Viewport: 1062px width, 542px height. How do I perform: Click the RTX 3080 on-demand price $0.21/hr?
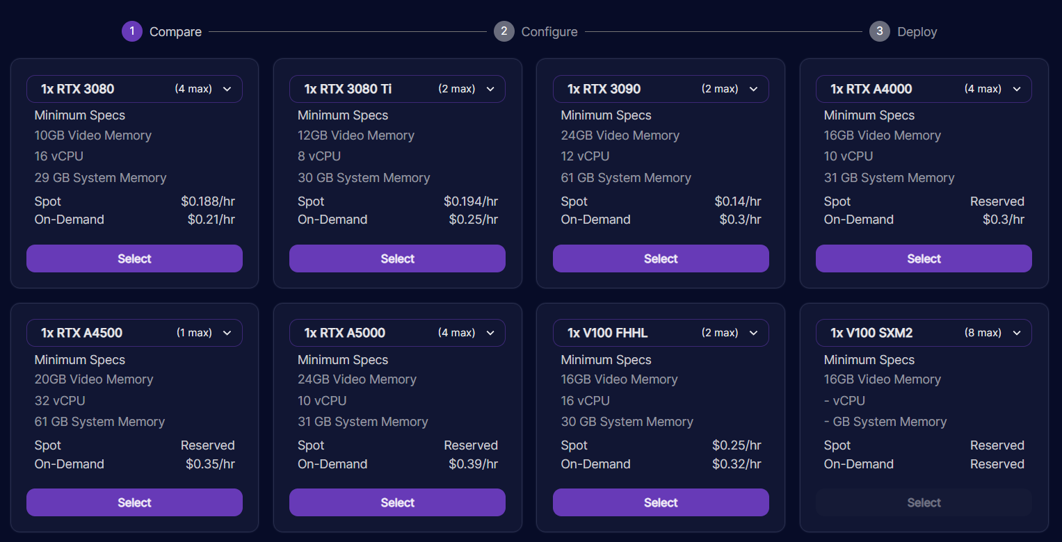point(211,220)
